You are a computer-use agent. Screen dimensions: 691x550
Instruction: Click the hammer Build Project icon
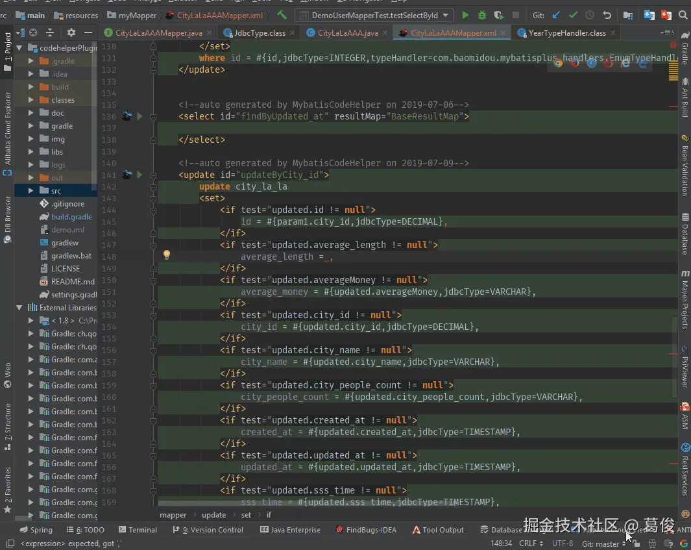(x=282, y=15)
